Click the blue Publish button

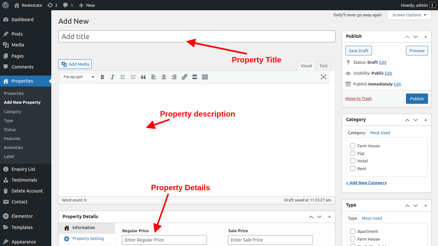pos(417,99)
